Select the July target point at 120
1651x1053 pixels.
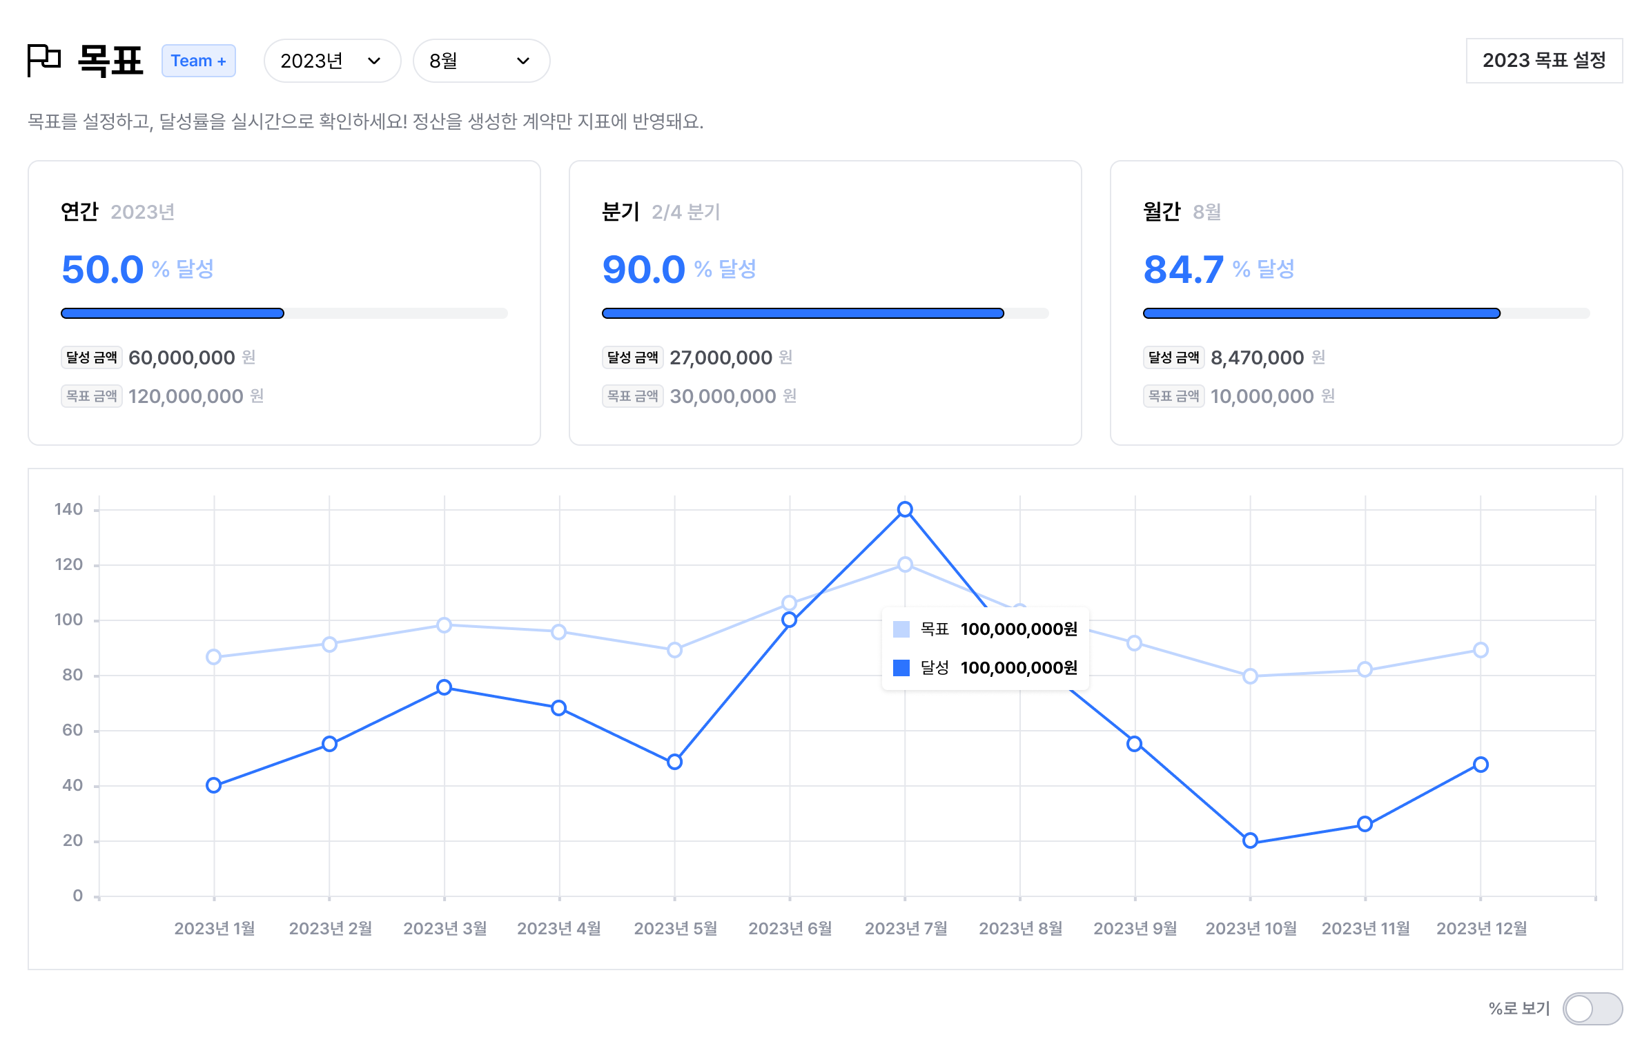(905, 564)
